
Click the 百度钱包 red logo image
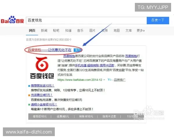[42, 68]
